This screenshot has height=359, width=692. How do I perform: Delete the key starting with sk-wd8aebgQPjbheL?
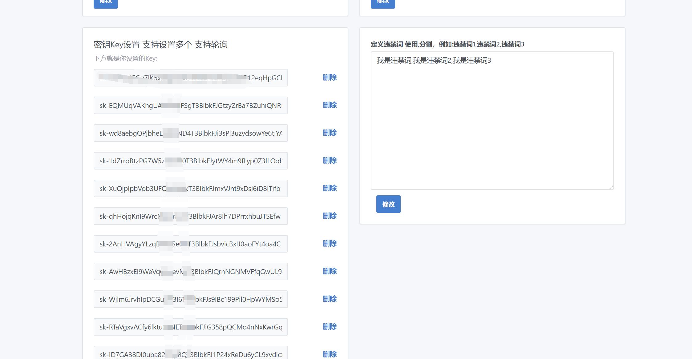pos(330,133)
